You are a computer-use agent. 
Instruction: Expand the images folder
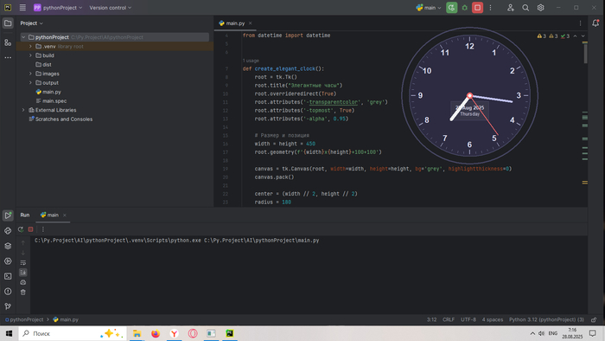30,74
